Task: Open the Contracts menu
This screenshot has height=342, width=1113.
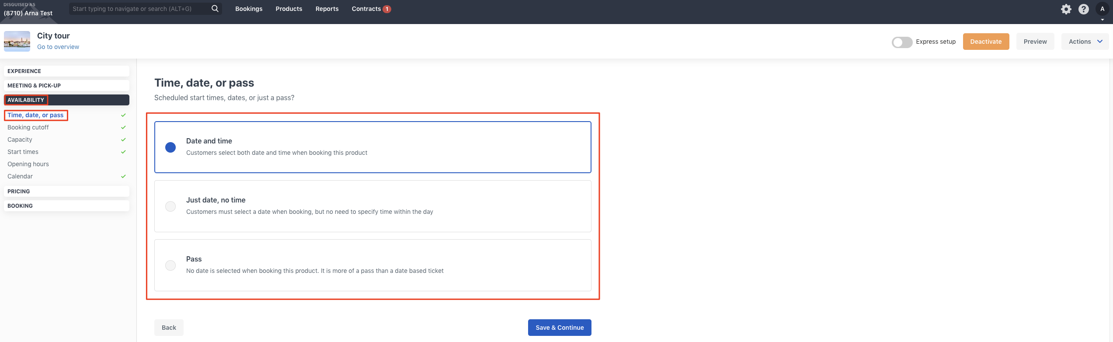Action: [x=366, y=9]
